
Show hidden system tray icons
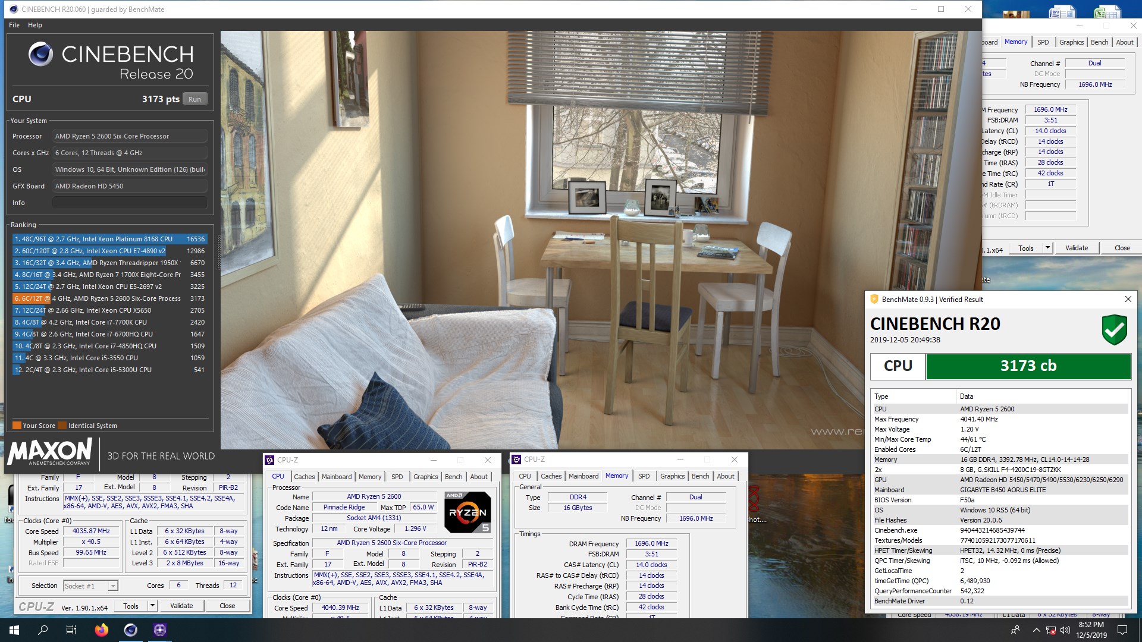pos(1036,630)
